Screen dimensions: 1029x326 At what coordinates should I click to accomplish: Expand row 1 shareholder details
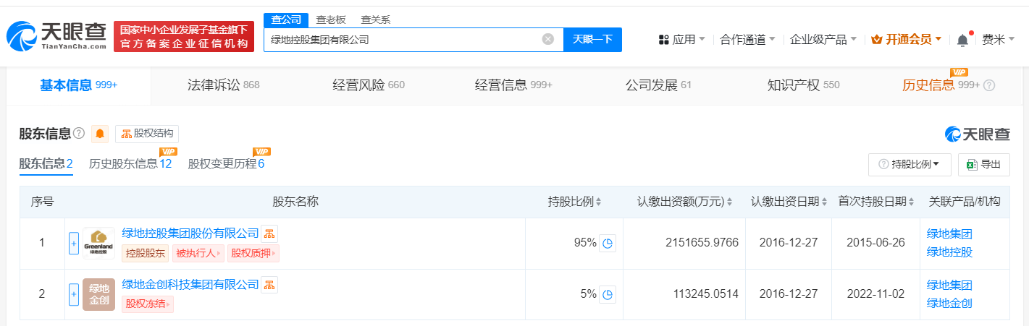click(x=73, y=244)
